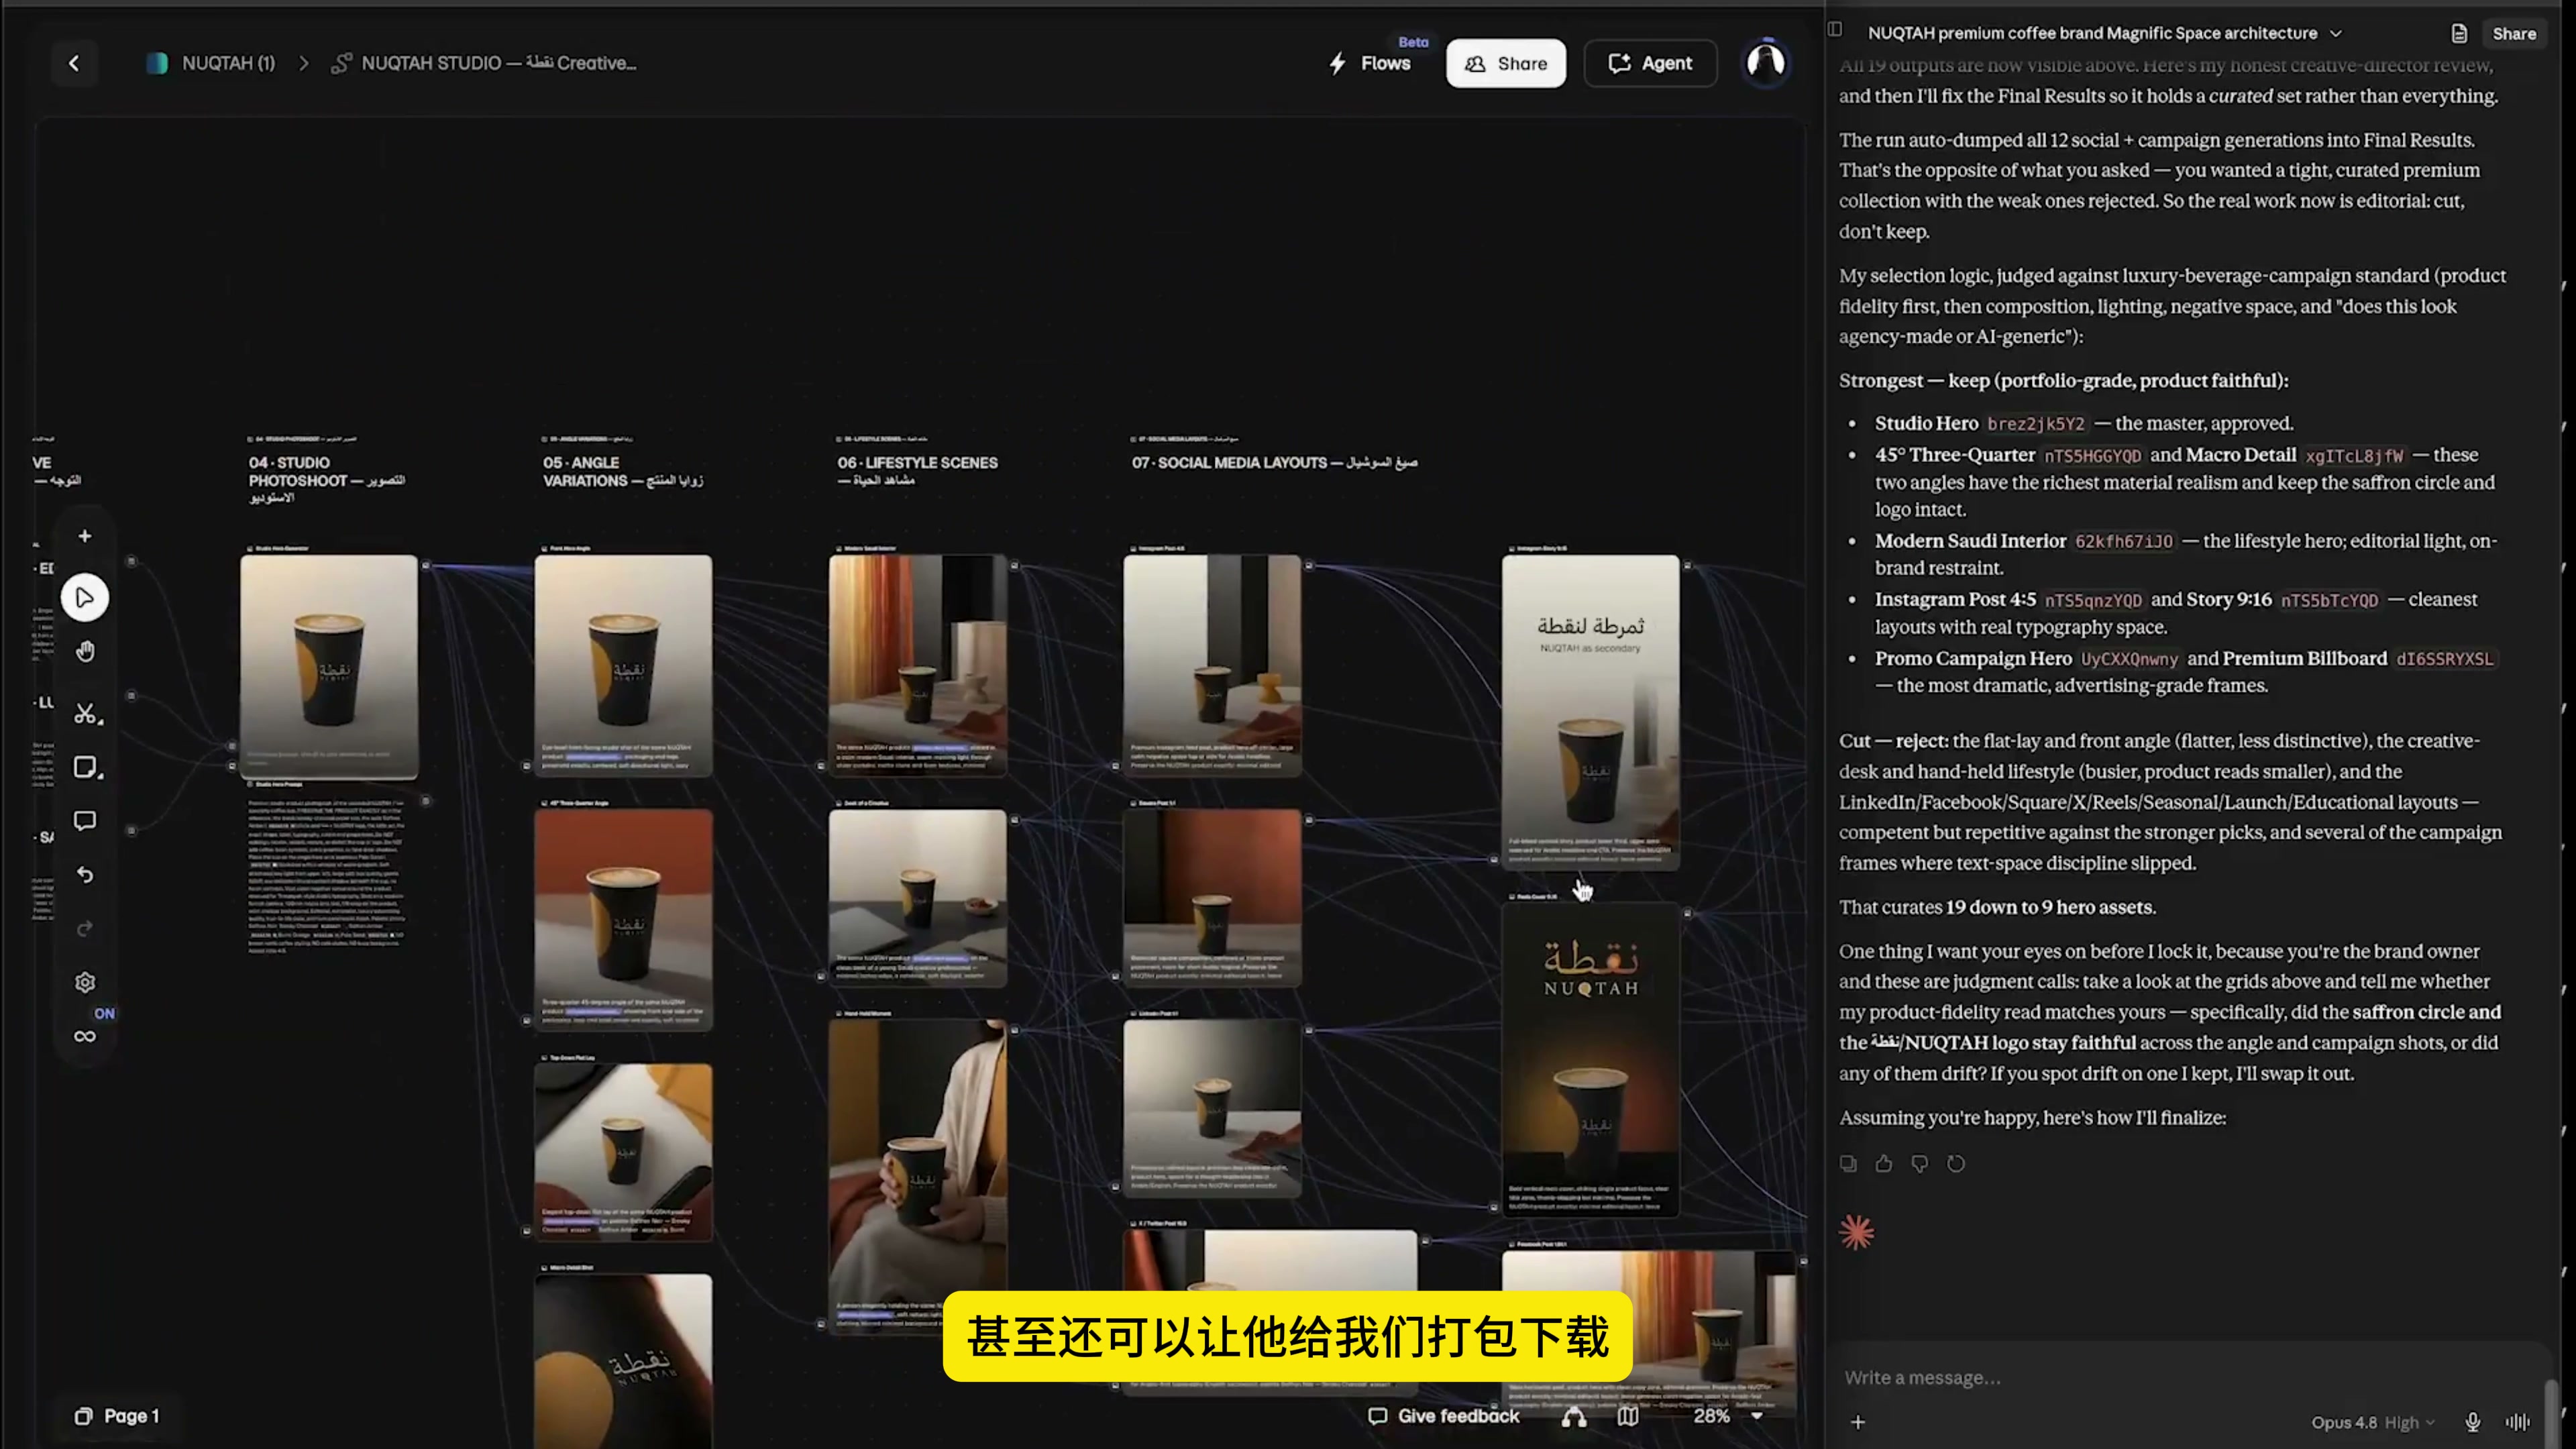This screenshot has width=2576, height=1449.
Task: Give thumbs down to the response
Action: [1920, 1163]
